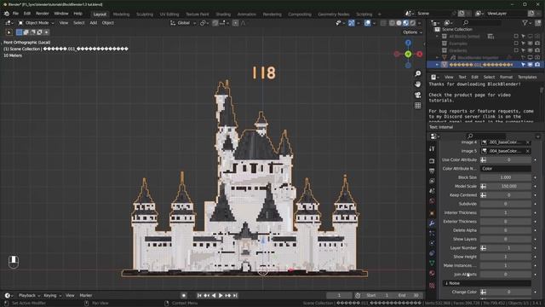545x307 pixels.
Task: Click the outliner search field
Action: coord(482,23)
